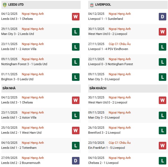Click gray D badge for Leeds 2-2 Bournemouth

pos(76,161)
